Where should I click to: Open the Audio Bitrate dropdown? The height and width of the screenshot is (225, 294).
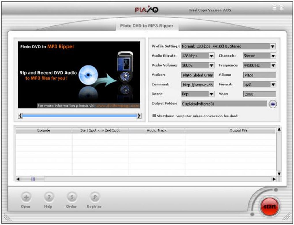211,56
